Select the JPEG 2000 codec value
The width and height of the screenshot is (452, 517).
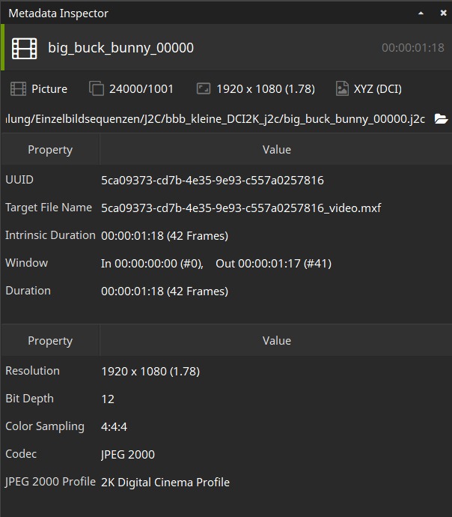pyautogui.click(x=128, y=455)
